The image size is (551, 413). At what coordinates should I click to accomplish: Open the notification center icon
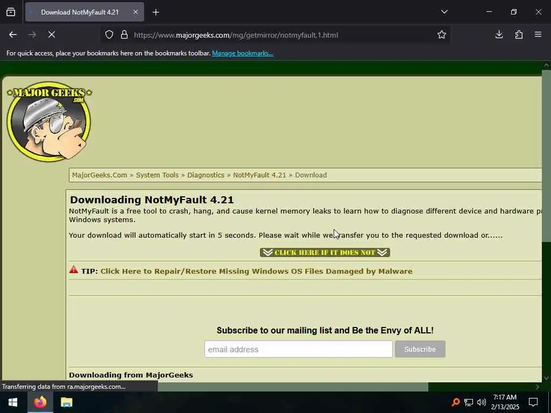pyautogui.click(x=533, y=402)
